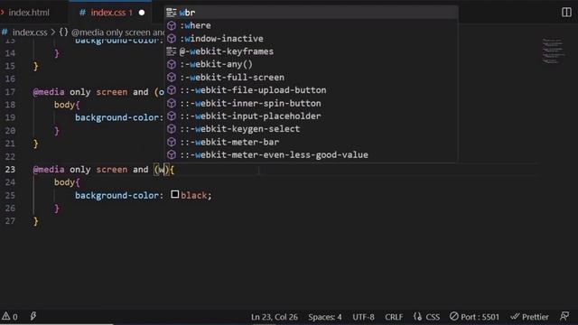
Task: Click the Prettier status item
Action: (530, 317)
